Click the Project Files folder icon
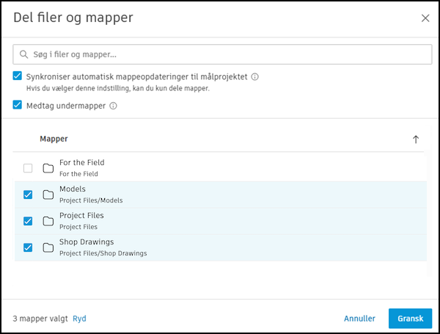Image resolution: width=440 pixels, height=334 pixels. click(x=48, y=221)
